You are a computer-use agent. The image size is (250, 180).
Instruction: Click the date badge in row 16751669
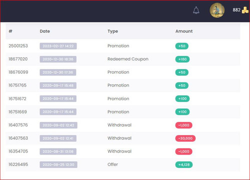[x=58, y=112]
